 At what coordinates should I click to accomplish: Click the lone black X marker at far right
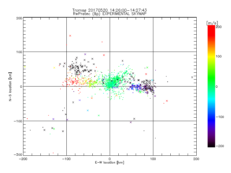pos(192,77)
